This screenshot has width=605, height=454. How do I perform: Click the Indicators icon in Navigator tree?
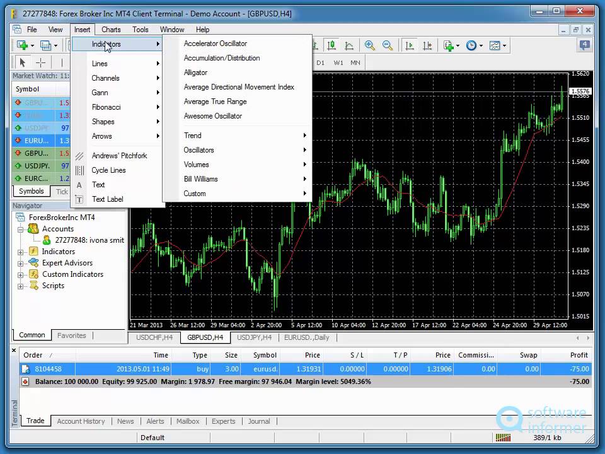pos(33,252)
